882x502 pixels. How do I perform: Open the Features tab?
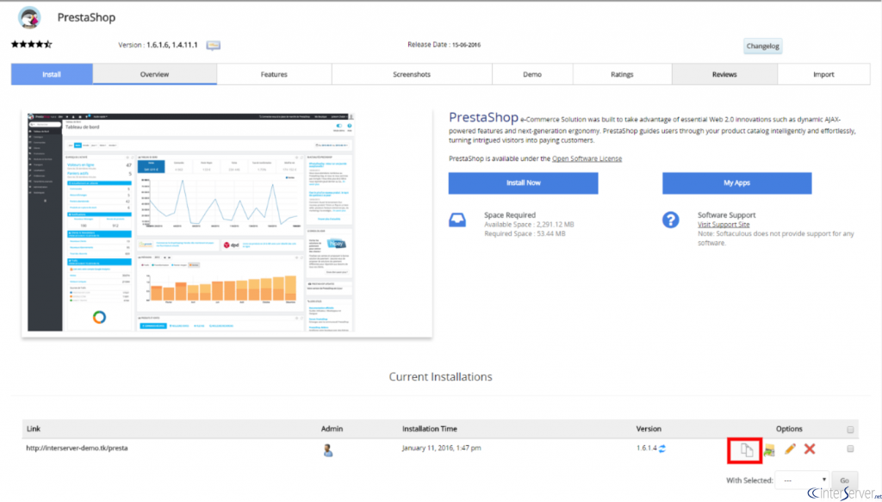pyautogui.click(x=274, y=74)
